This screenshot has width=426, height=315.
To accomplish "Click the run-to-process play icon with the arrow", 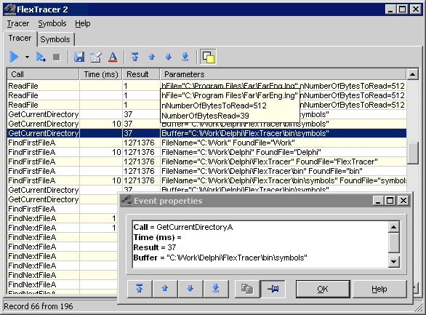I will coord(41,57).
